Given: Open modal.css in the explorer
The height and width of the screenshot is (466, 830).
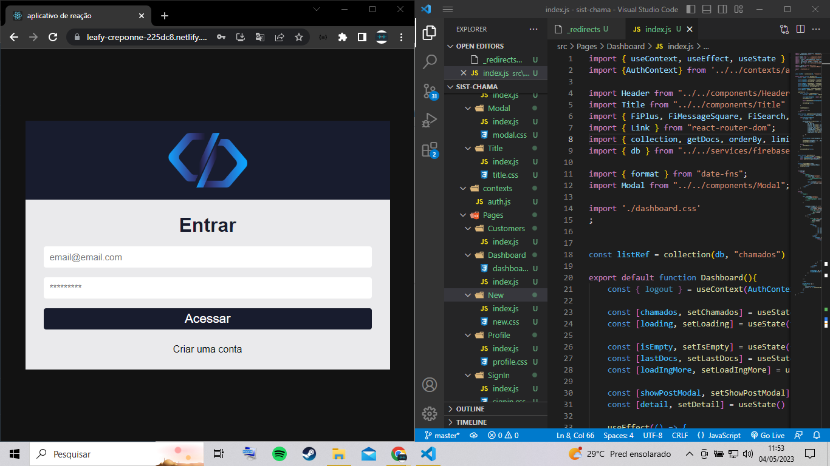Looking at the screenshot, I should tap(495, 135).
